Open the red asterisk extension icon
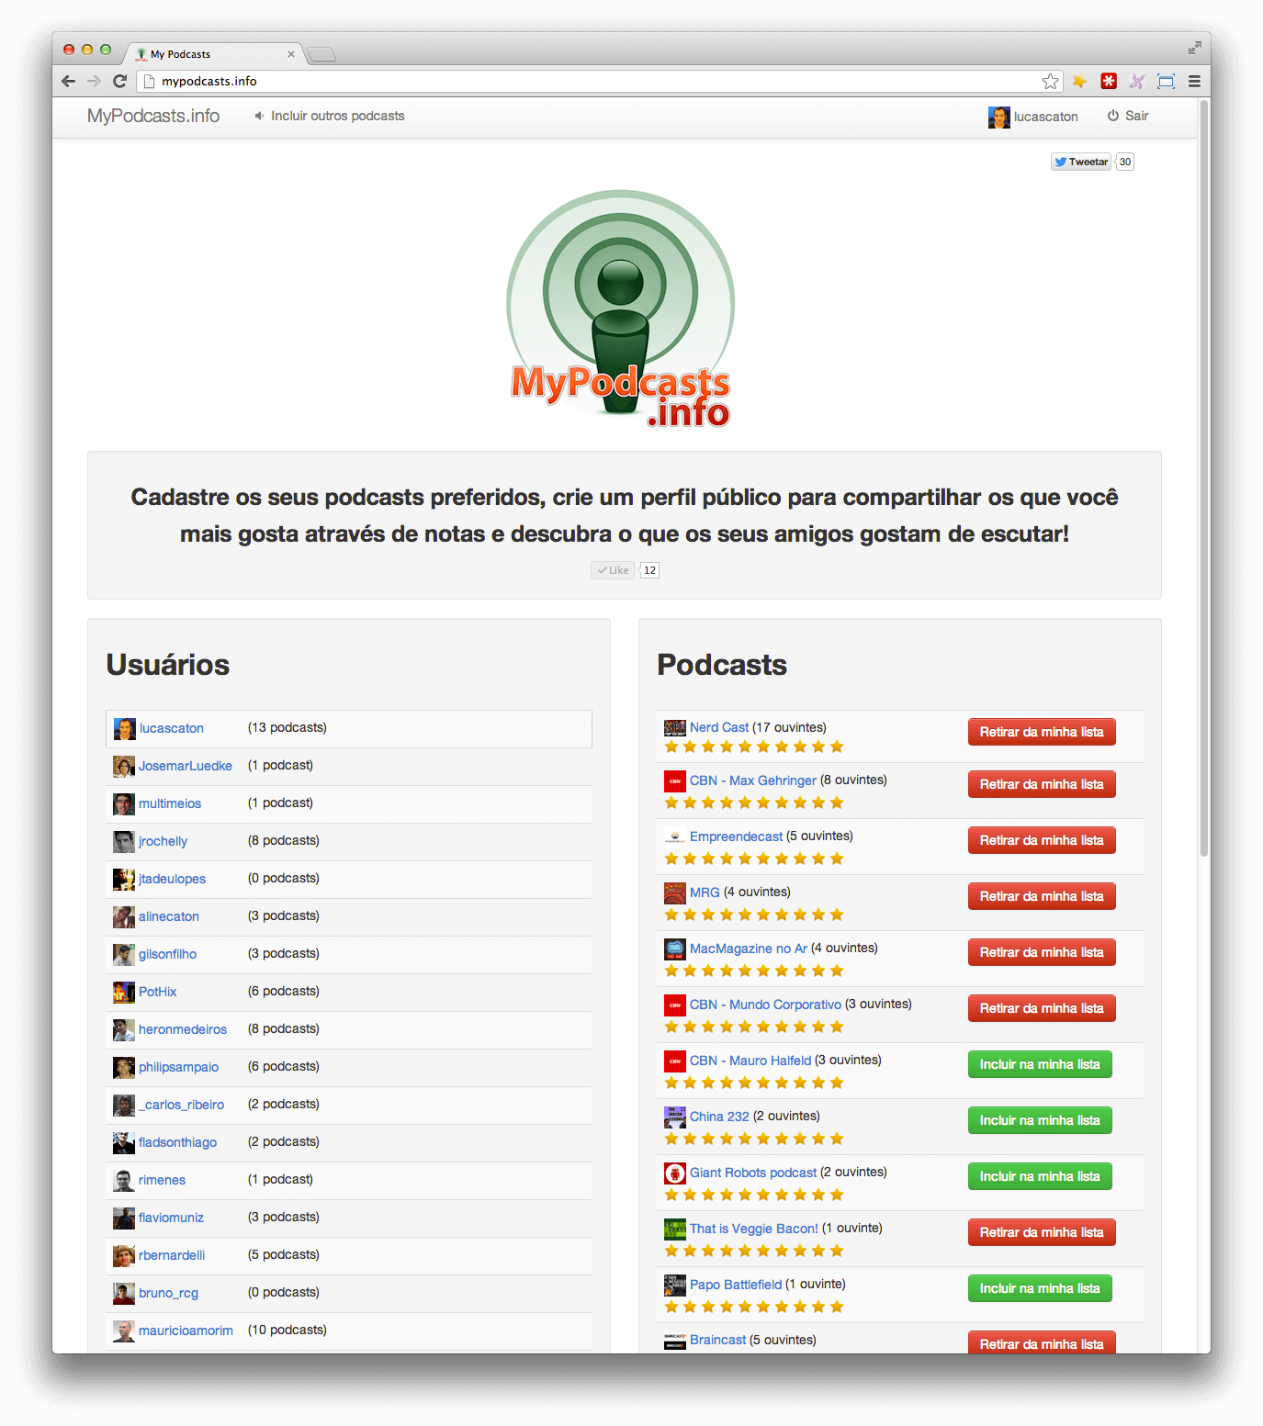This screenshot has width=1263, height=1426. (x=1109, y=81)
